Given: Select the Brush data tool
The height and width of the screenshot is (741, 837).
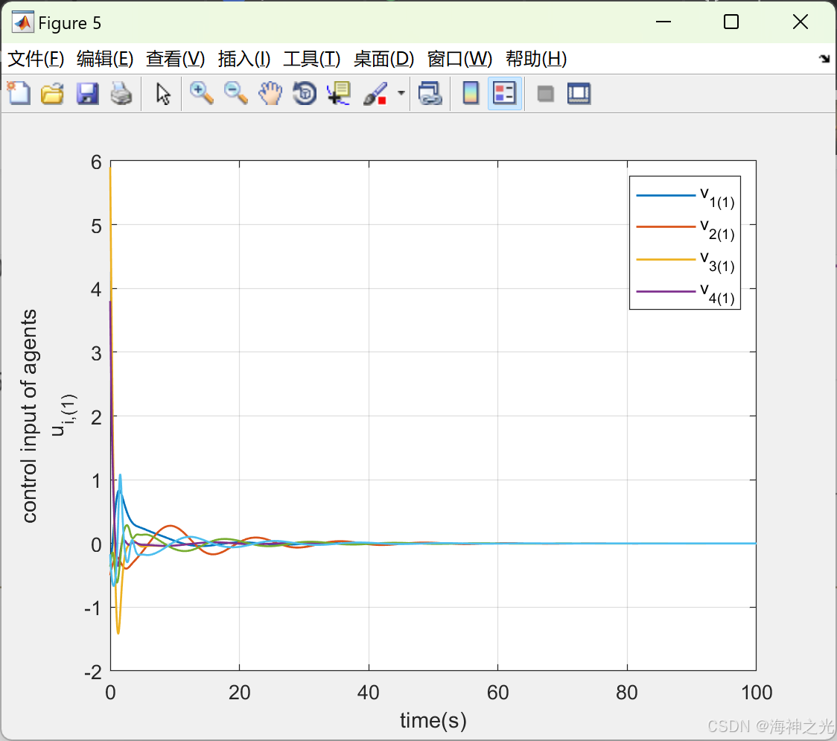Looking at the screenshot, I should (375, 93).
